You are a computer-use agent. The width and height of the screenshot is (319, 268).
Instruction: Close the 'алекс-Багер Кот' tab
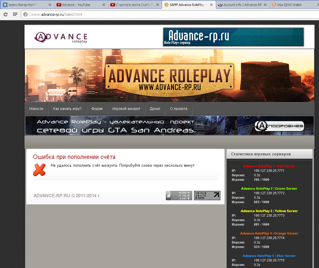[x=50, y=5]
